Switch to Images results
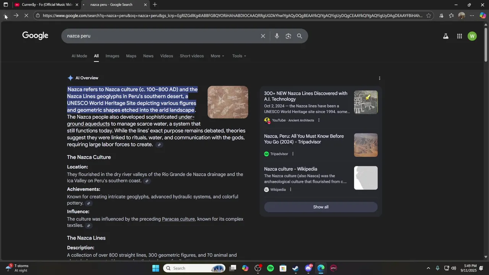Screen dimensions: 489x275 coord(112,56)
